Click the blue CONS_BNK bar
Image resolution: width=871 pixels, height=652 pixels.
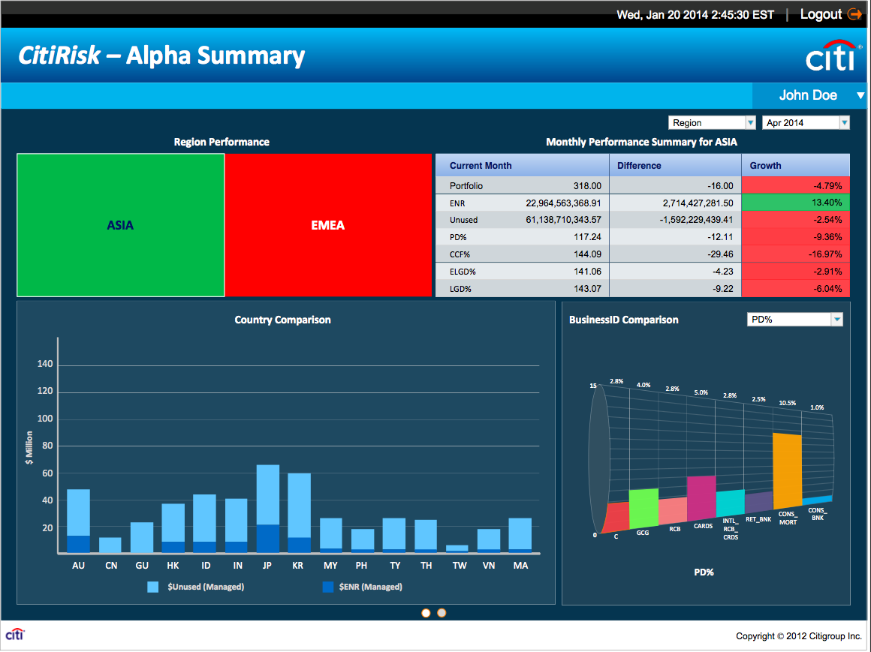[x=818, y=500]
